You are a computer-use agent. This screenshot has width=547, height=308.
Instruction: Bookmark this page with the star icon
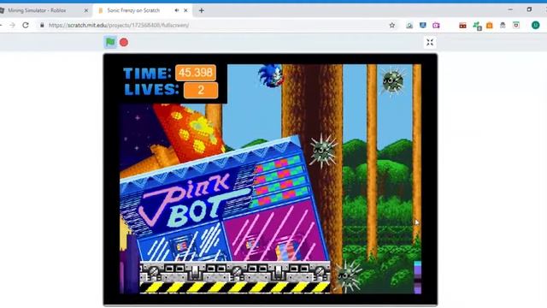392,25
